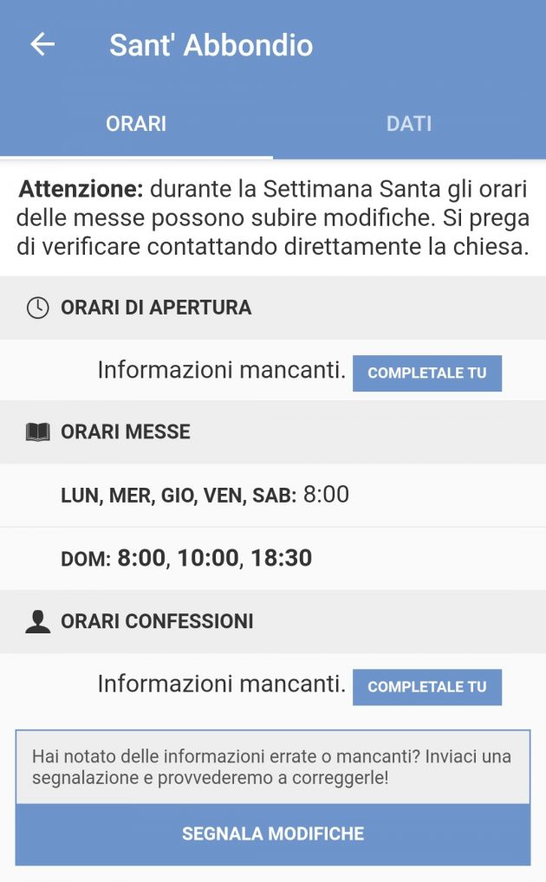Select the ORARI DI APERTURA section header
The height and width of the screenshot is (882, 546).
(156, 308)
